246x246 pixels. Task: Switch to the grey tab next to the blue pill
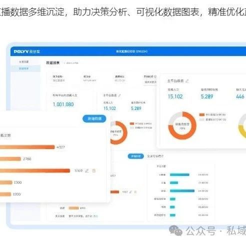tap(155, 156)
